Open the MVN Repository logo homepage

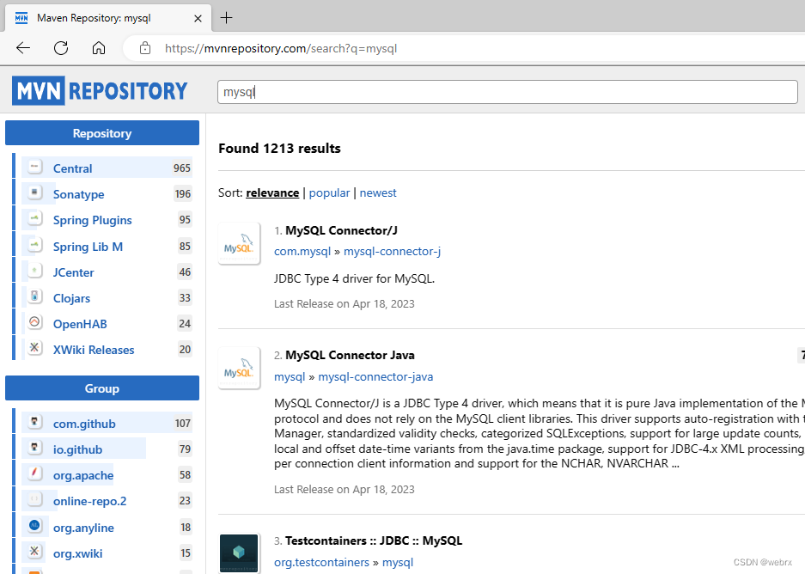(101, 91)
